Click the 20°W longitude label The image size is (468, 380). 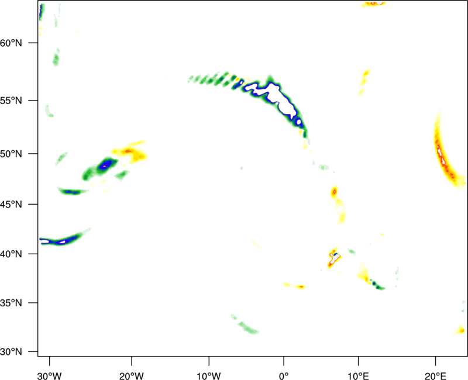coord(132,376)
